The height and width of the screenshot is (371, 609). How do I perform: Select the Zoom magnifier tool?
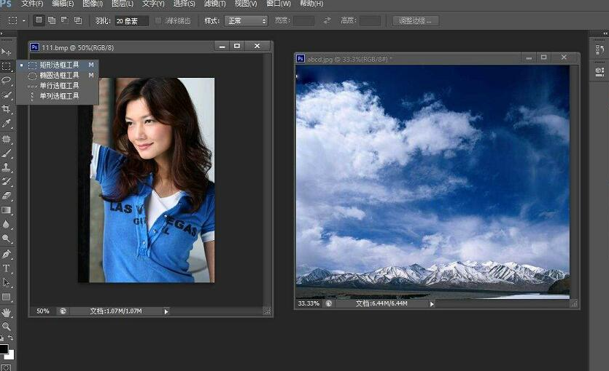pyautogui.click(x=7, y=327)
